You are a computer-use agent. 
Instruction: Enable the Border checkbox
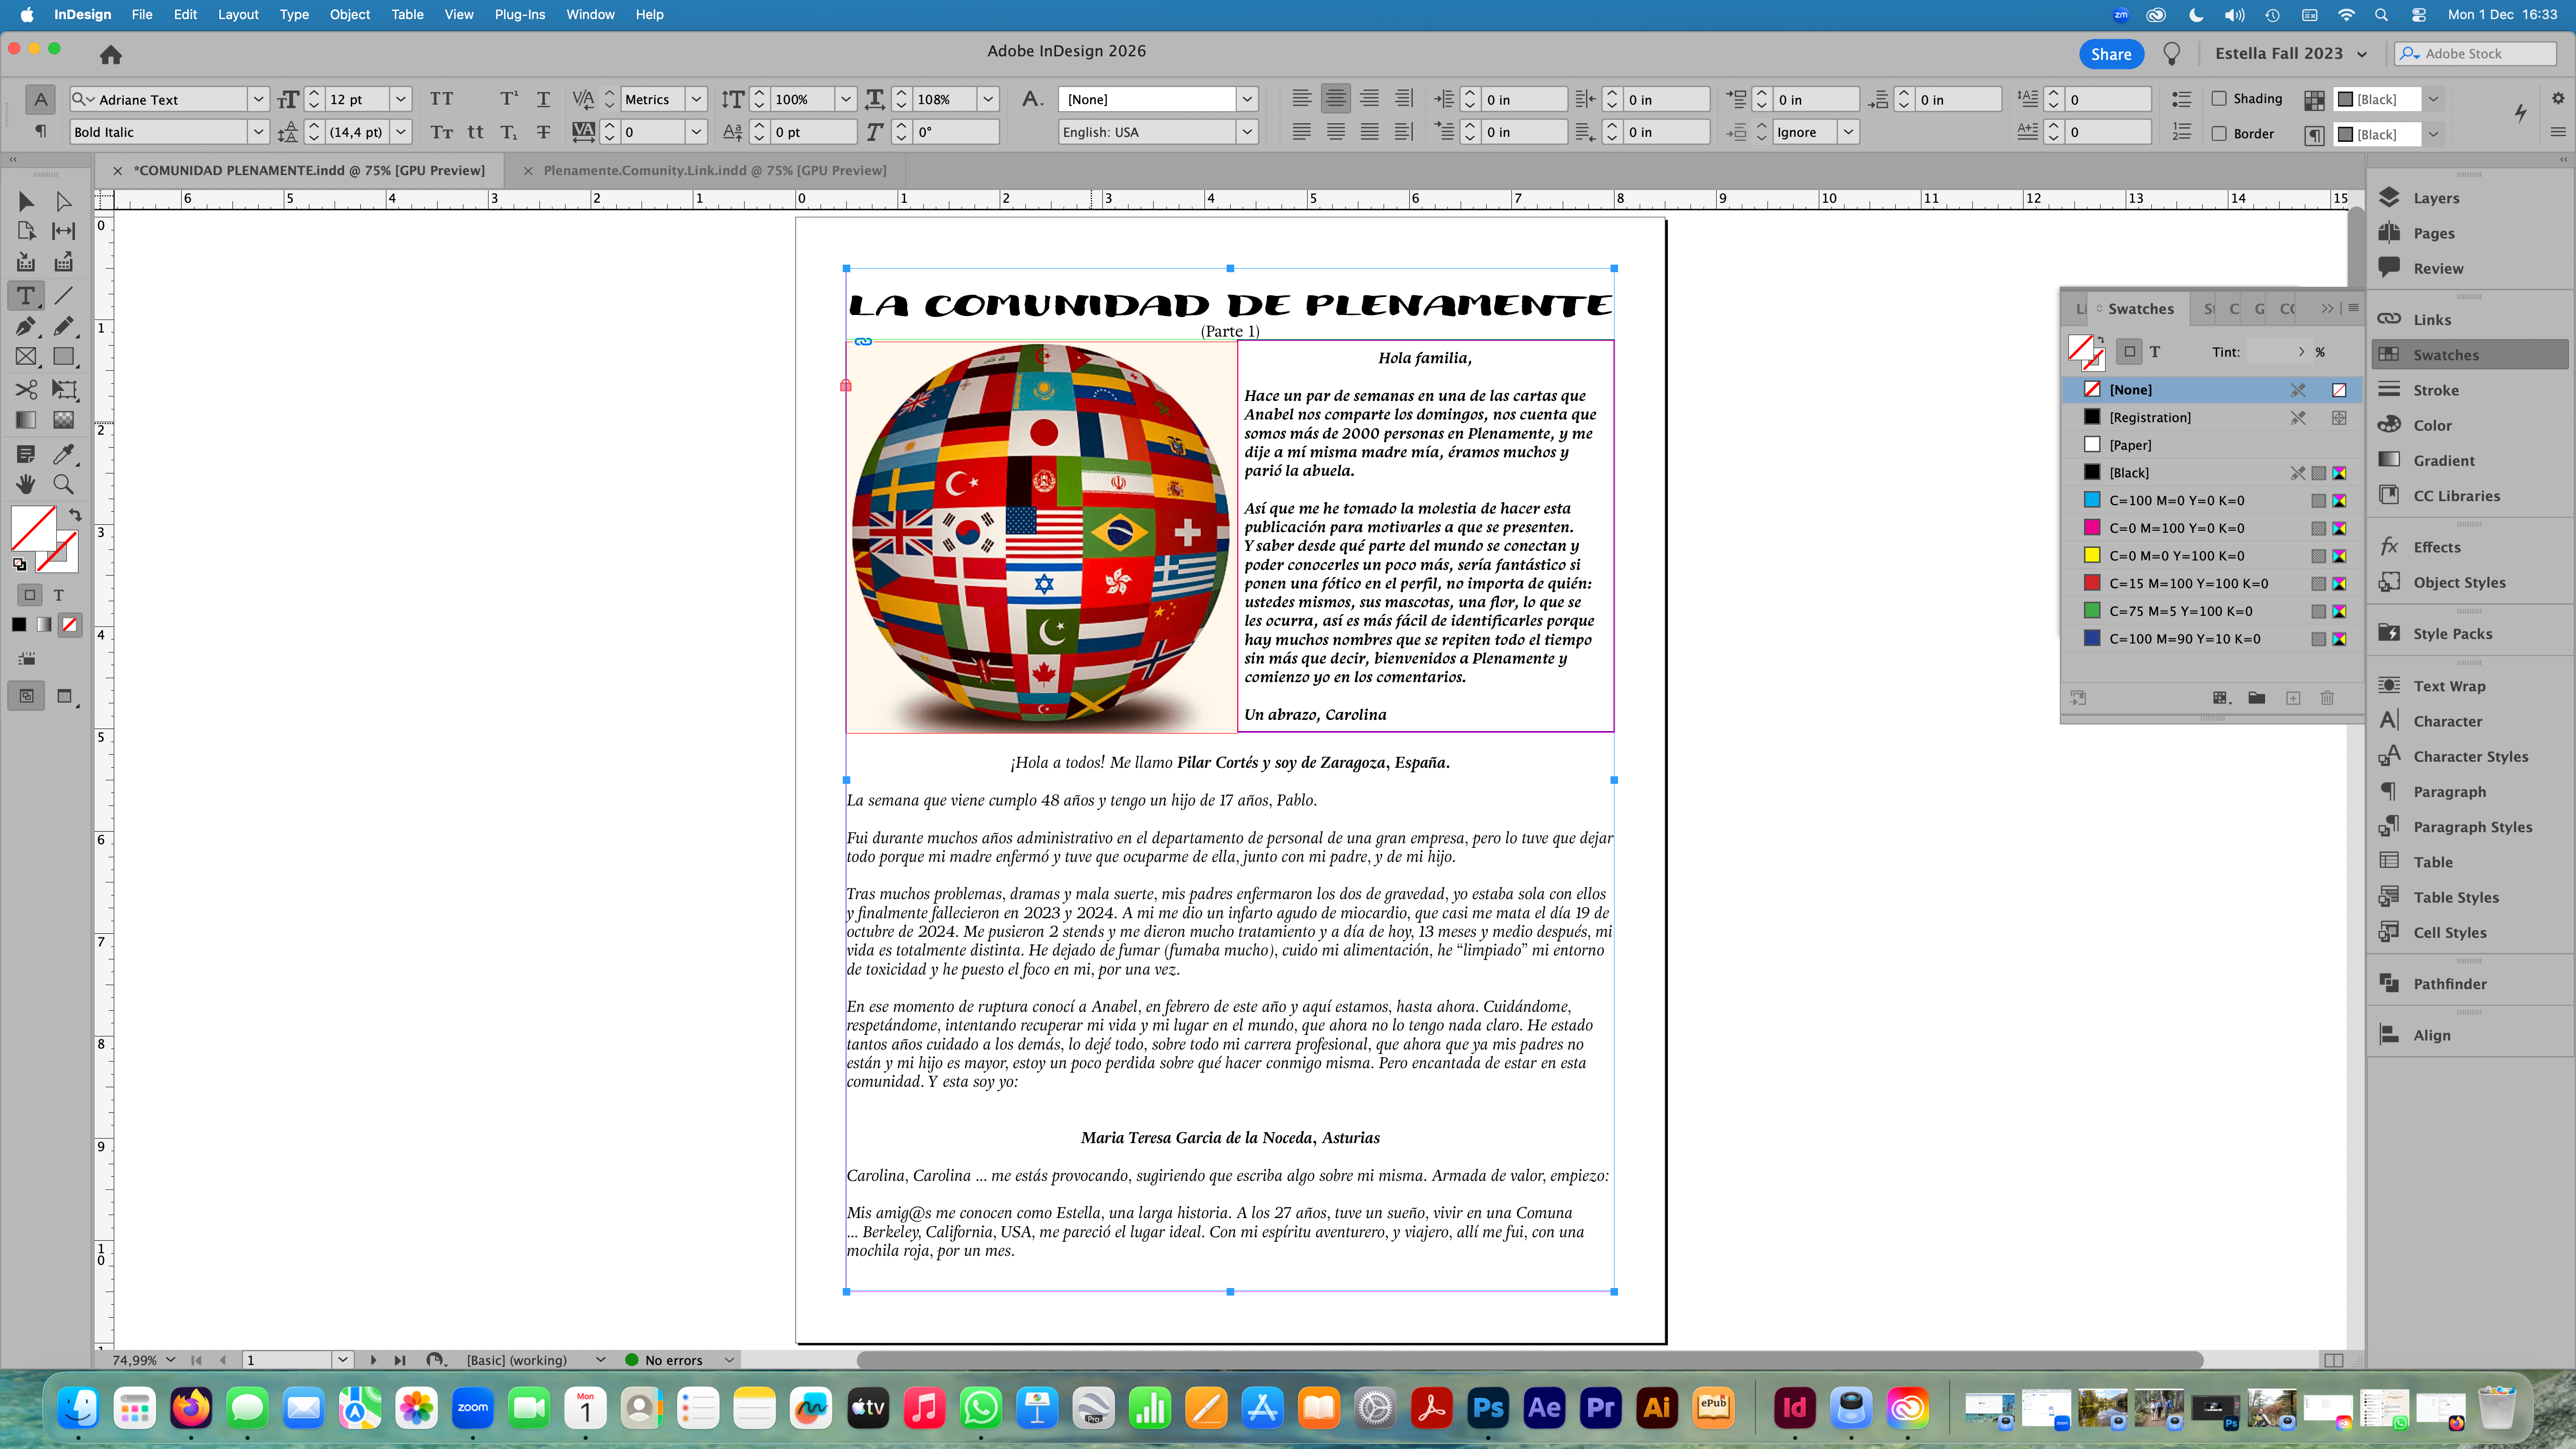tap(2219, 133)
